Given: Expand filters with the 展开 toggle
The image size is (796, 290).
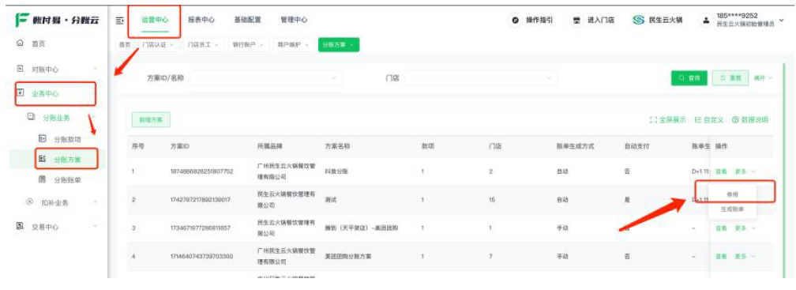Looking at the screenshot, I should point(763,77).
